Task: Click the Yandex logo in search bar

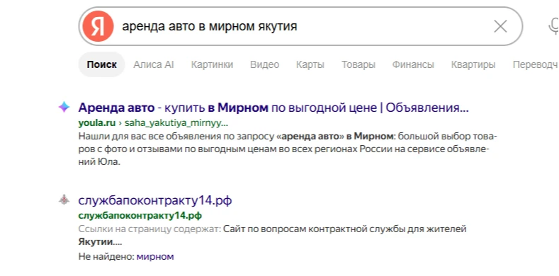Action: (x=98, y=26)
